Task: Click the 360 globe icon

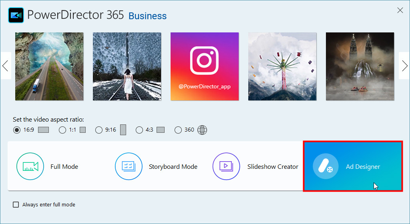Action: click(202, 130)
